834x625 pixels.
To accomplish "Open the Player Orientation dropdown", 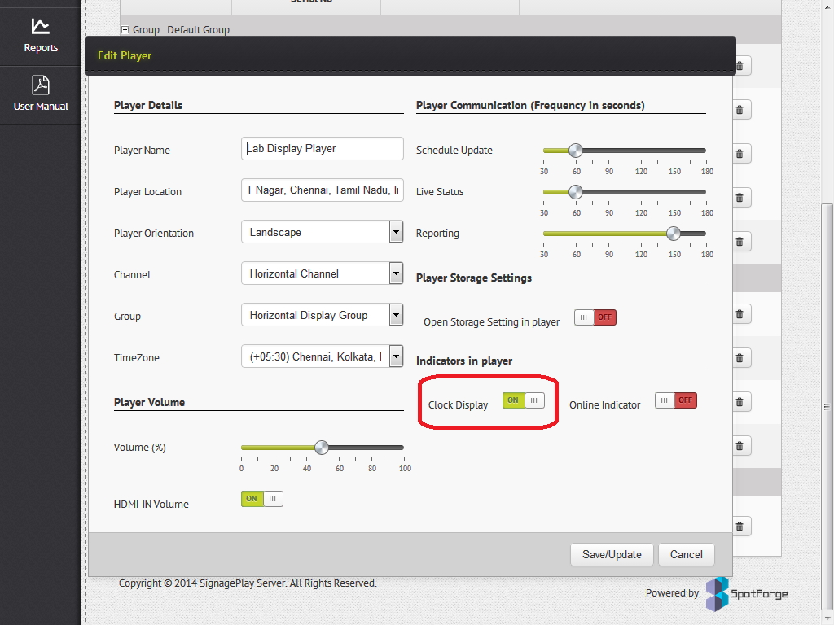I will 396,231.
